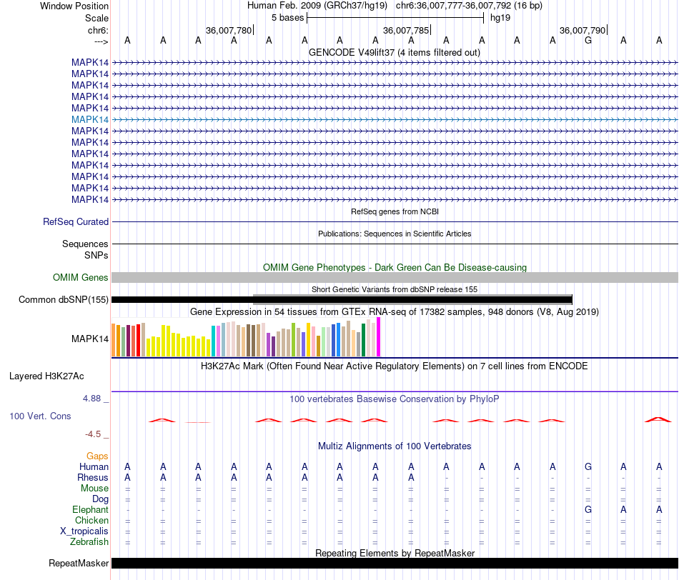679x580 pixels.
Task: Click the G base in the chr6 ruler sequence
Action: [x=588, y=40]
